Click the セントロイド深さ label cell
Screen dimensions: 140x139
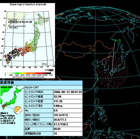click(x=39, y=106)
